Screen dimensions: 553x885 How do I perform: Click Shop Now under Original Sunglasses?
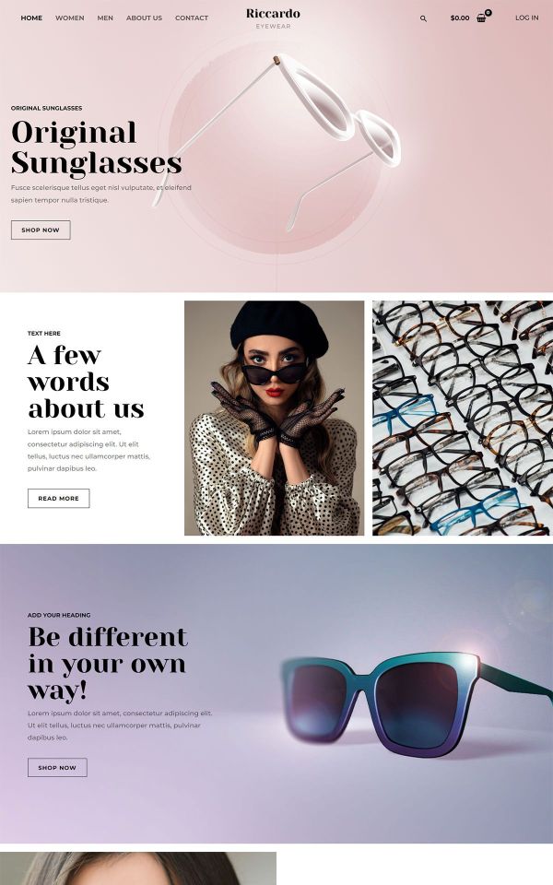coord(41,230)
